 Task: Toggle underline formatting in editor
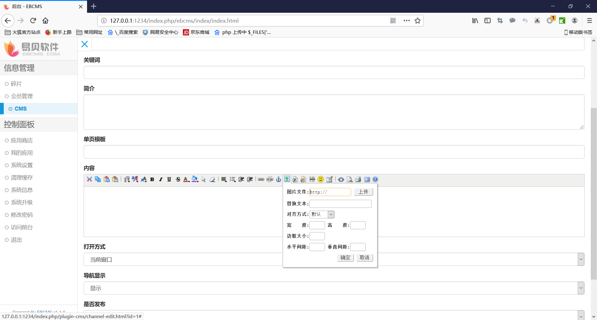(169, 179)
